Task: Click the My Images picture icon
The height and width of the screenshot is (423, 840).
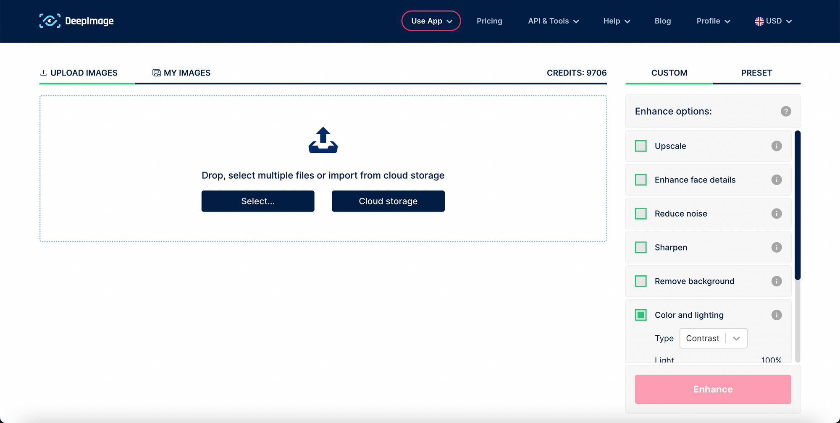Action: point(157,73)
